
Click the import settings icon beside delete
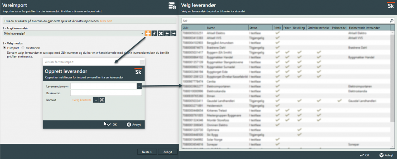coord(167,34)
